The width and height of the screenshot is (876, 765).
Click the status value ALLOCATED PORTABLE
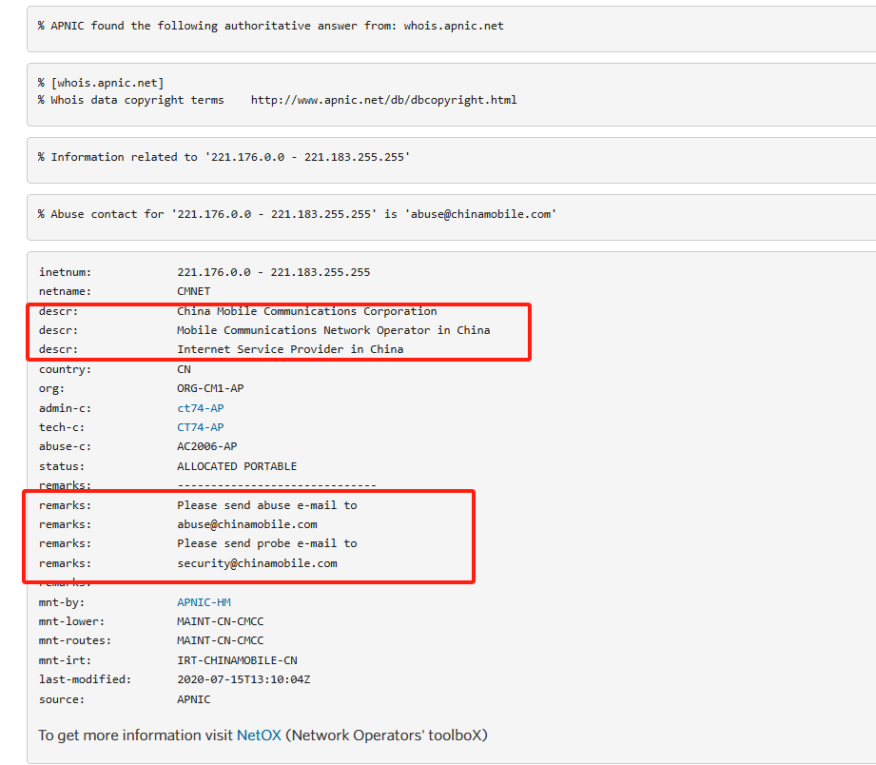[237, 466]
